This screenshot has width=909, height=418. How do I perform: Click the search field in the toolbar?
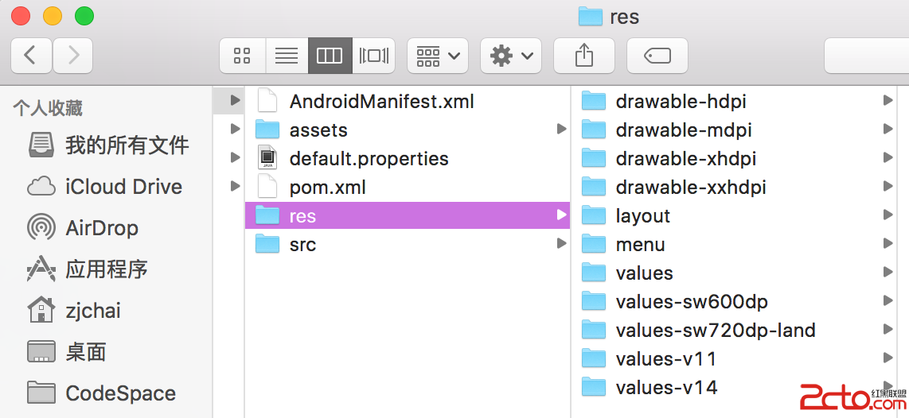(x=868, y=56)
